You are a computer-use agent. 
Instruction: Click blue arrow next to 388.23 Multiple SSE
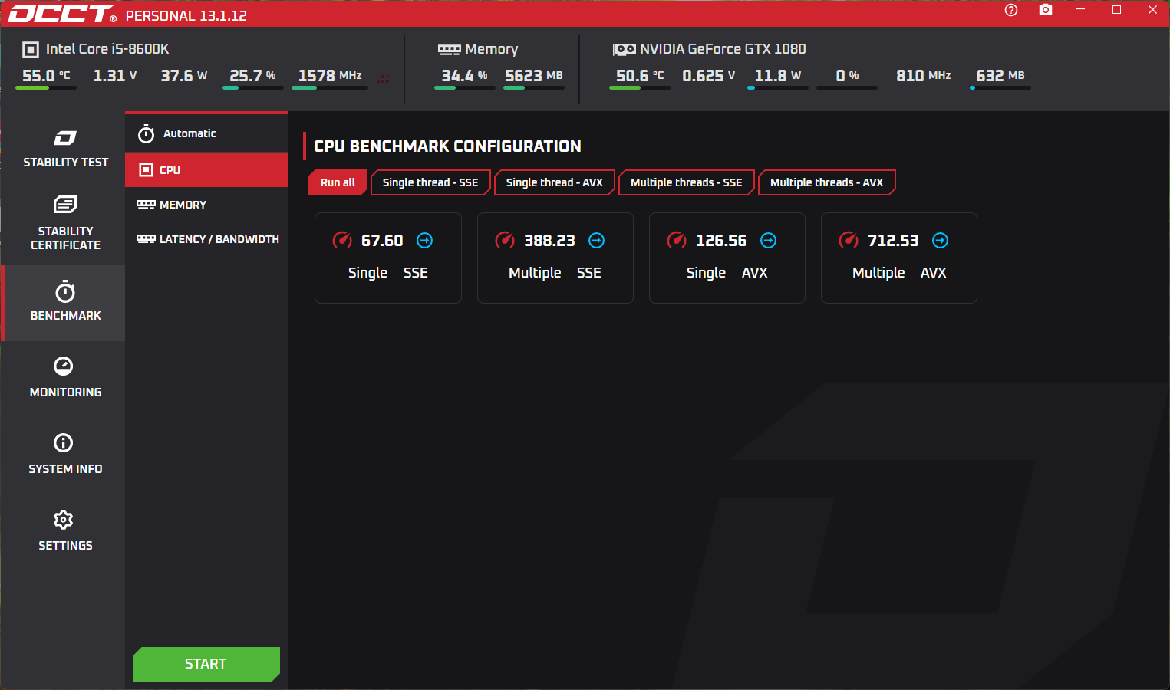coord(596,241)
